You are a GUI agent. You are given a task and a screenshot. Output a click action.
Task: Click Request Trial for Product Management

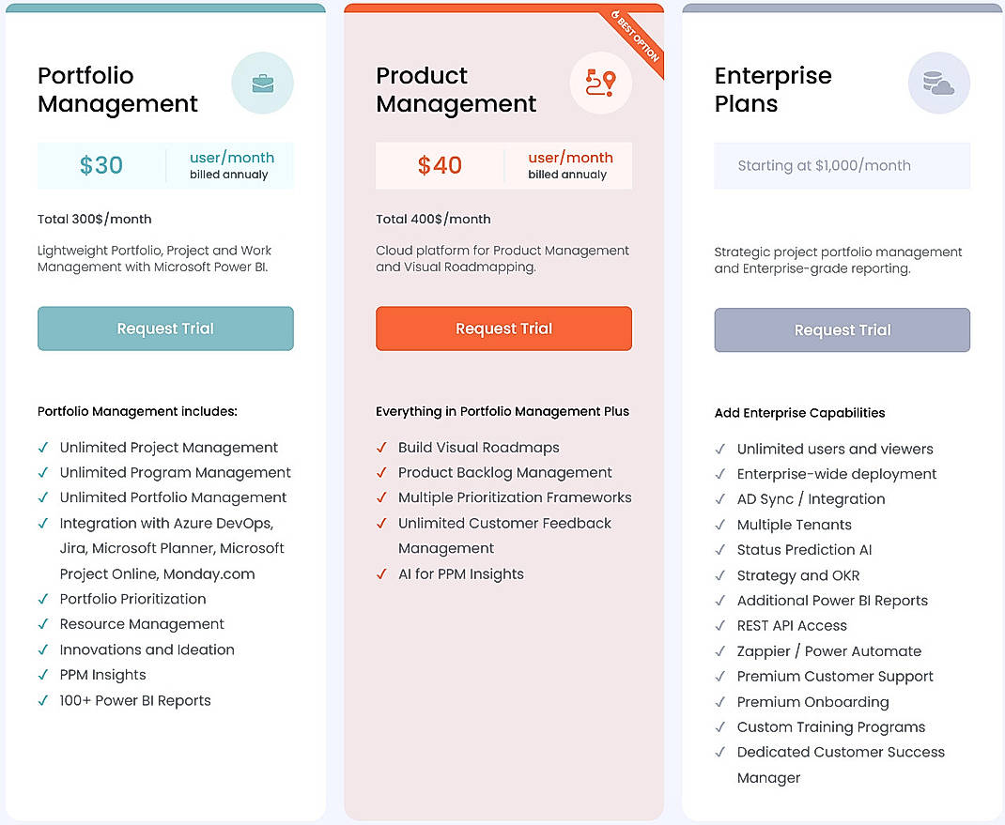click(x=503, y=328)
